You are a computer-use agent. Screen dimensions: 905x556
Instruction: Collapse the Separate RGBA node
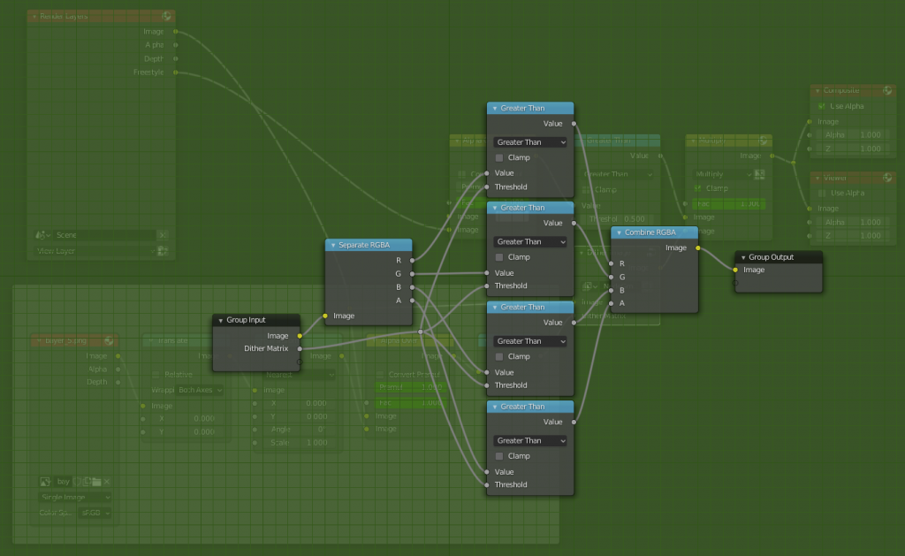(x=333, y=246)
